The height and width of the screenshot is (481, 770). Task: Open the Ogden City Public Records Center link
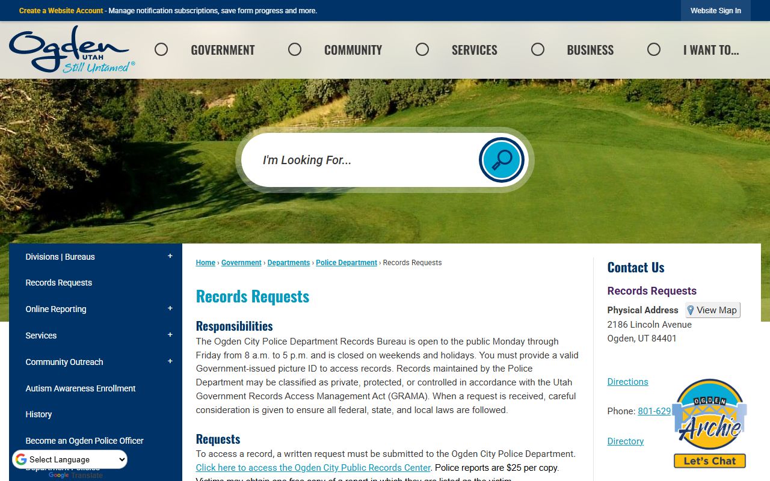point(313,468)
